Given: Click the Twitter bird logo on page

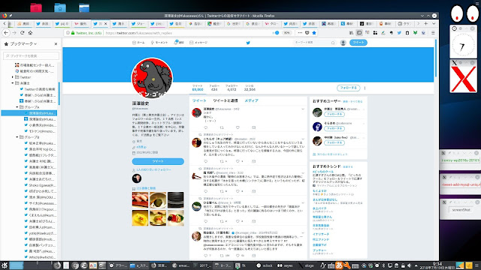Looking at the screenshot, I should coord(248,43).
